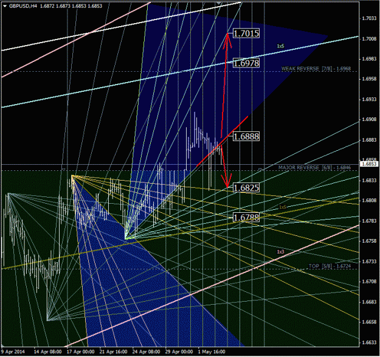This screenshot has width=380, height=357.
Task: Click price level 1.6783 on the scale
Action: [x=369, y=221]
